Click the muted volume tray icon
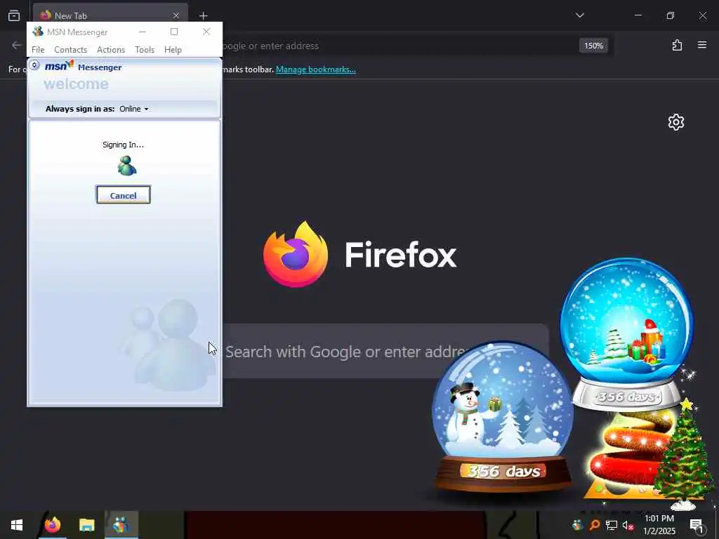Image resolution: width=719 pixels, height=539 pixels. tap(628, 525)
